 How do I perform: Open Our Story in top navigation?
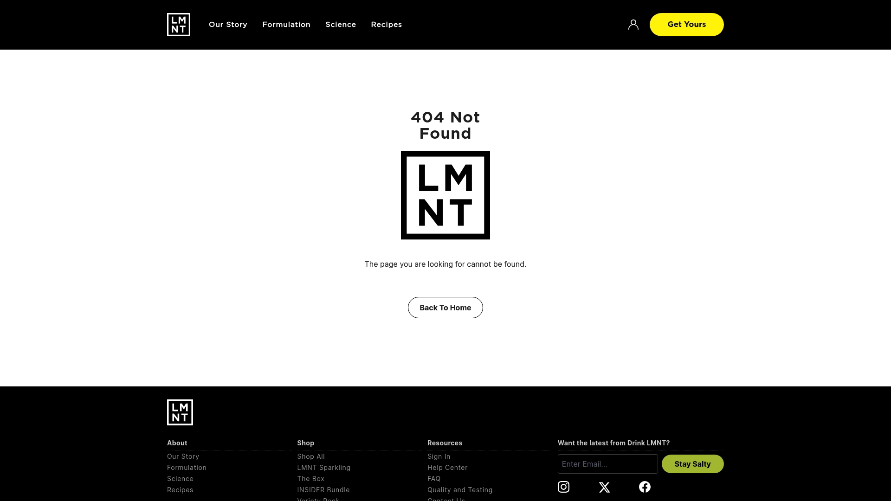pos(228,25)
